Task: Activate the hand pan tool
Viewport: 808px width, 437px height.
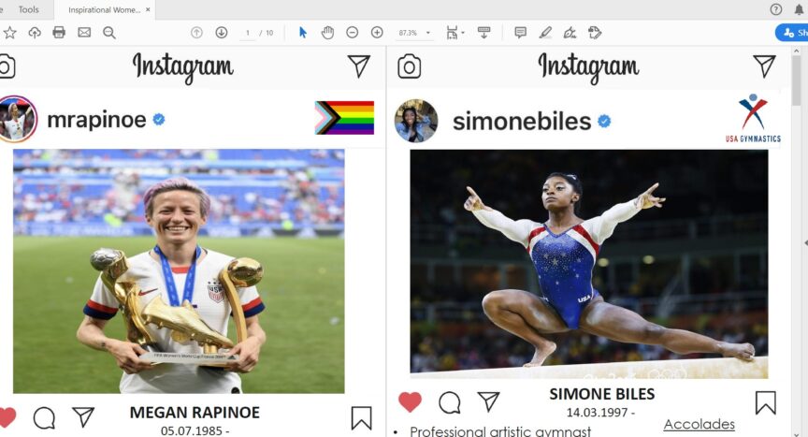Action: 327,33
